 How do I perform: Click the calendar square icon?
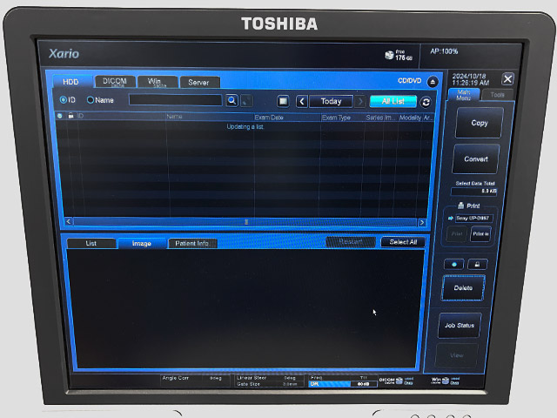coord(283,101)
